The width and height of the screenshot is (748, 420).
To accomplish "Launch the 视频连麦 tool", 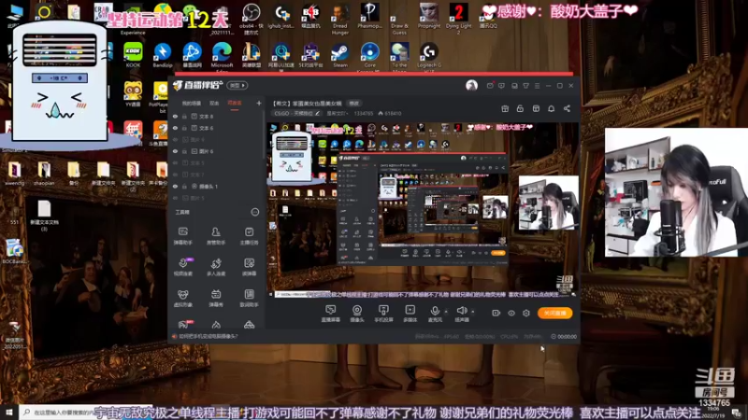I will pyautogui.click(x=182, y=267).
